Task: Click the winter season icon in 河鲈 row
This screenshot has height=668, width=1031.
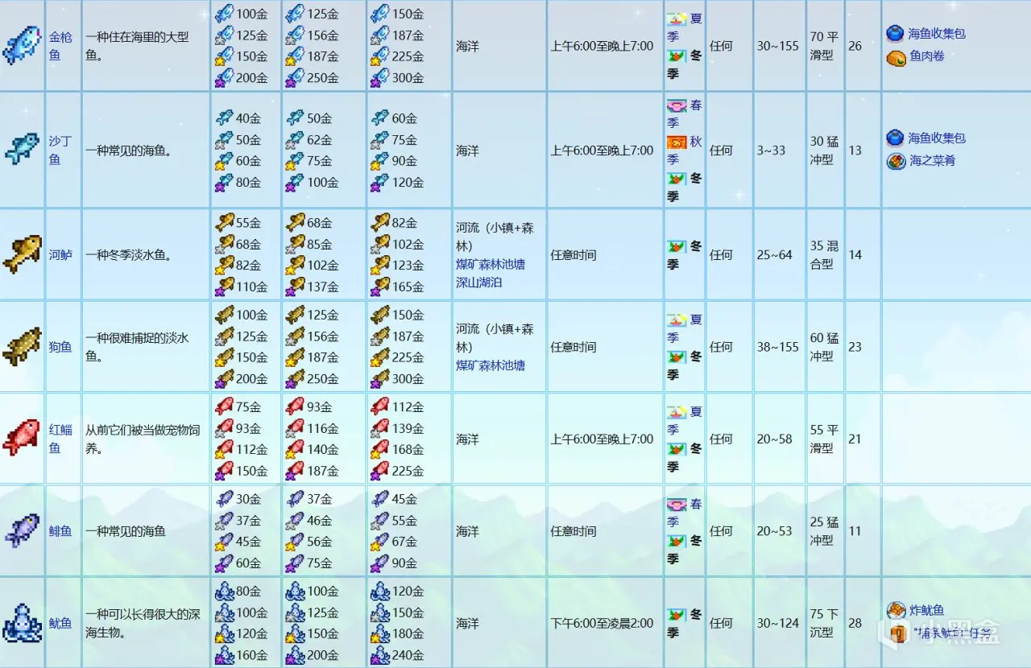Action: tap(677, 247)
